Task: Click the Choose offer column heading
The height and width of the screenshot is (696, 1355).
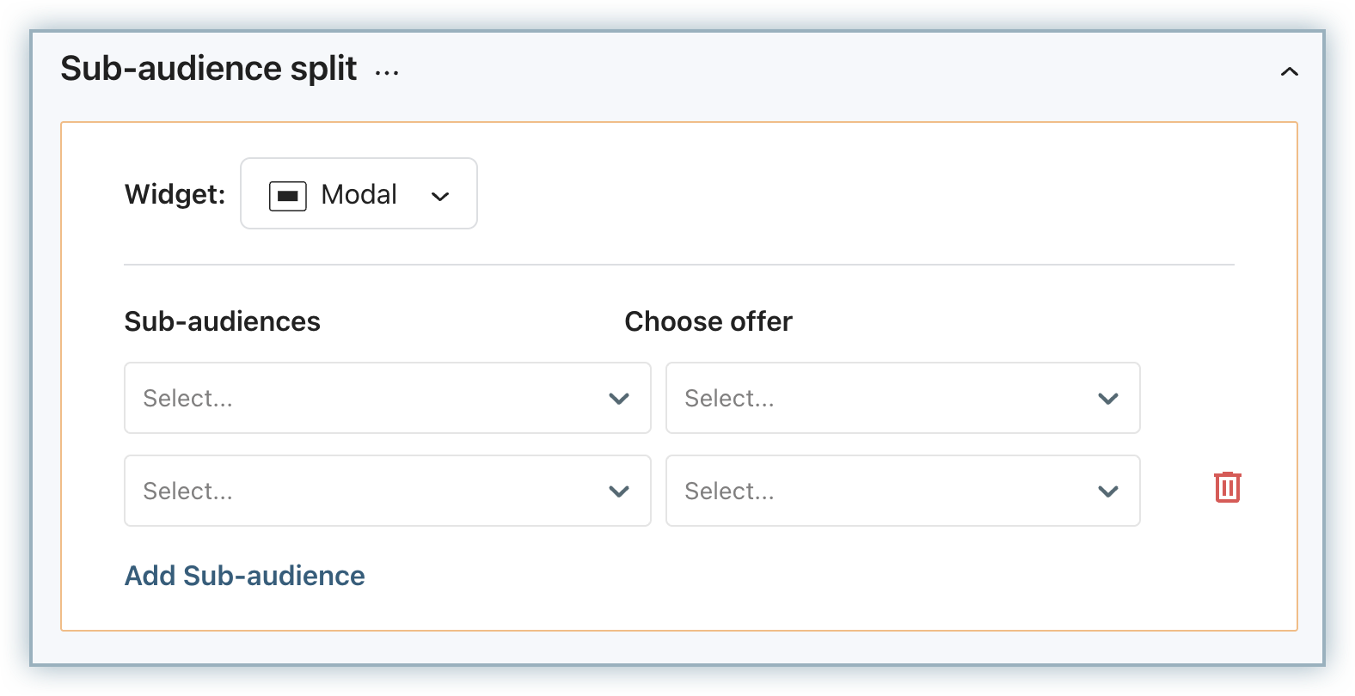Action: (x=708, y=321)
